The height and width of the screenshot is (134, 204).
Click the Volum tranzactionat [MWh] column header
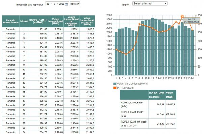click(x=56, y=21)
